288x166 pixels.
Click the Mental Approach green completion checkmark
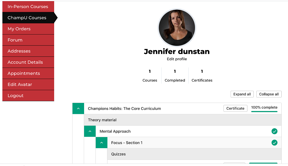pyautogui.click(x=274, y=131)
